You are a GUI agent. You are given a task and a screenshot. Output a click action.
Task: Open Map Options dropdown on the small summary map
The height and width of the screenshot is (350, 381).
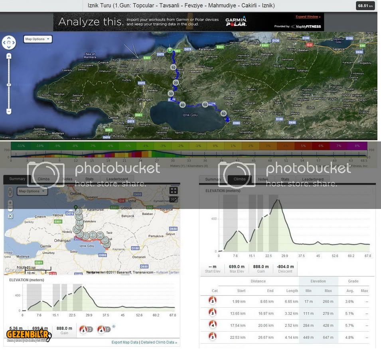(x=32, y=191)
